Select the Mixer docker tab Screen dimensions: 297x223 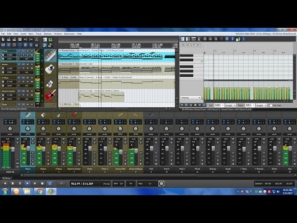click(x=6, y=178)
